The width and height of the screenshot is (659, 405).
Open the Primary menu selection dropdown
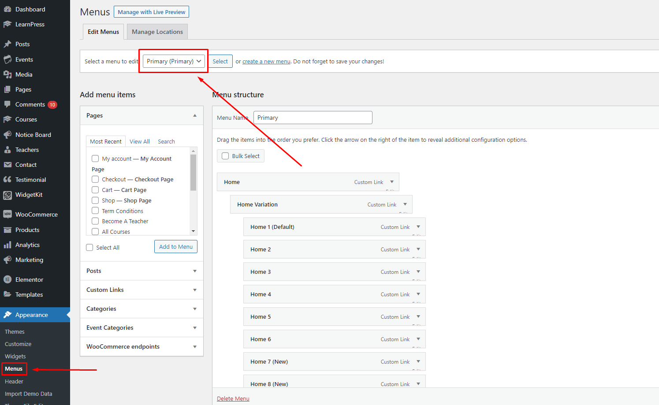[174, 61]
